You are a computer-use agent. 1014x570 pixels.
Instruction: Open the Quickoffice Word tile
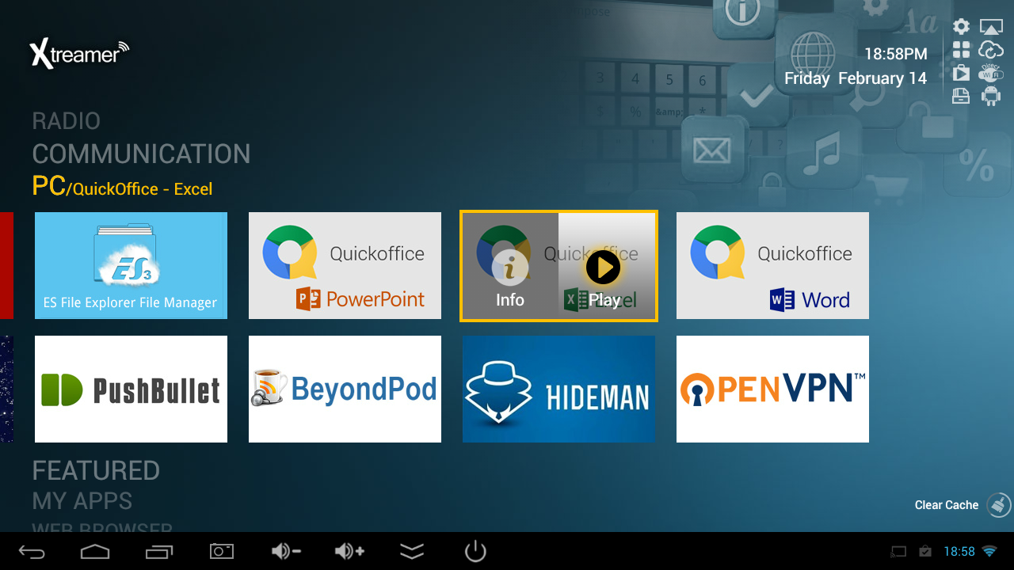click(x=772, y=266)
